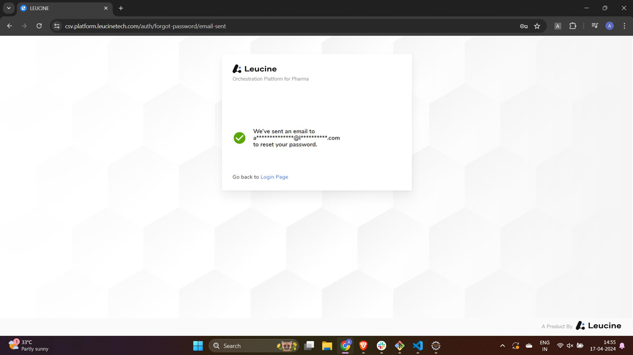The height and width of the screenshot is (355, 633).
Task: Expand the system tray hidden icons chevron
Action: click(x=502, y=346)
